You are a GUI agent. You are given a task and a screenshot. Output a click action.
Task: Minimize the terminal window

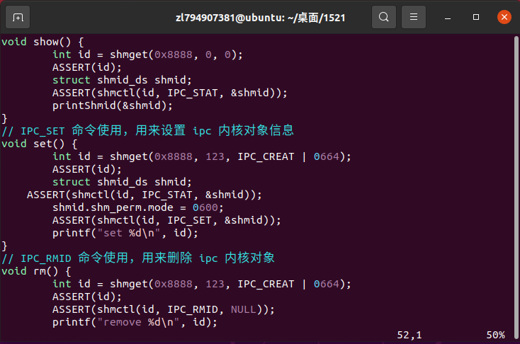pos(447,17)
